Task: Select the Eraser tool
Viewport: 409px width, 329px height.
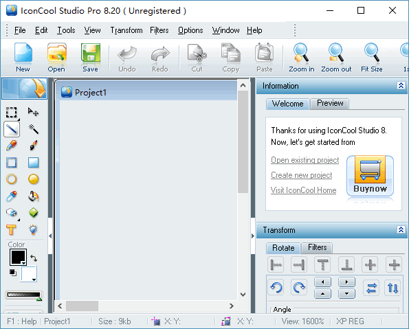Action: [x=12, y=213]
